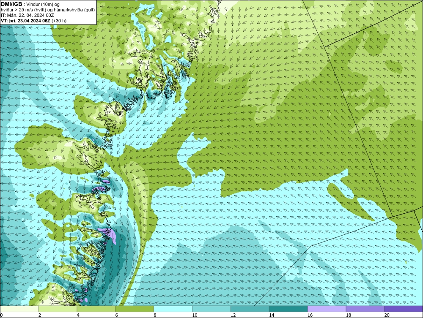The height and width of the screenshot is (318, 423).
Task: Click the legend scale label '6'
Action: pyautogui.click(x=117, y=315)
